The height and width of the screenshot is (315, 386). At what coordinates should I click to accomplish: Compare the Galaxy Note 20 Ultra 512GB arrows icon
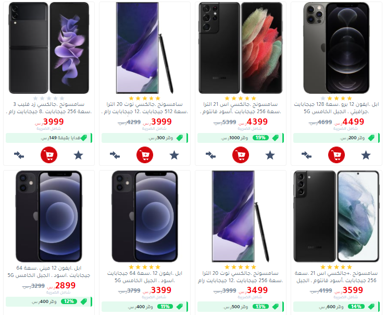click(x=115, y=155)
